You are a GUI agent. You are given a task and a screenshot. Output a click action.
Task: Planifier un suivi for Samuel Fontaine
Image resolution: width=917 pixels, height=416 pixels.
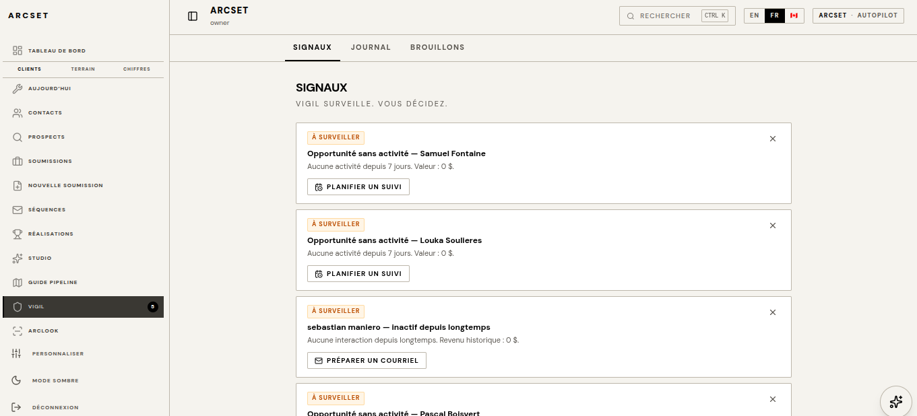pyautogui.click(x=358, y=187)
